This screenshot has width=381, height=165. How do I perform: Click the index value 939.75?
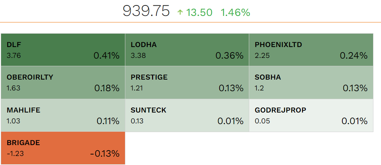click(x=146, y=12)
